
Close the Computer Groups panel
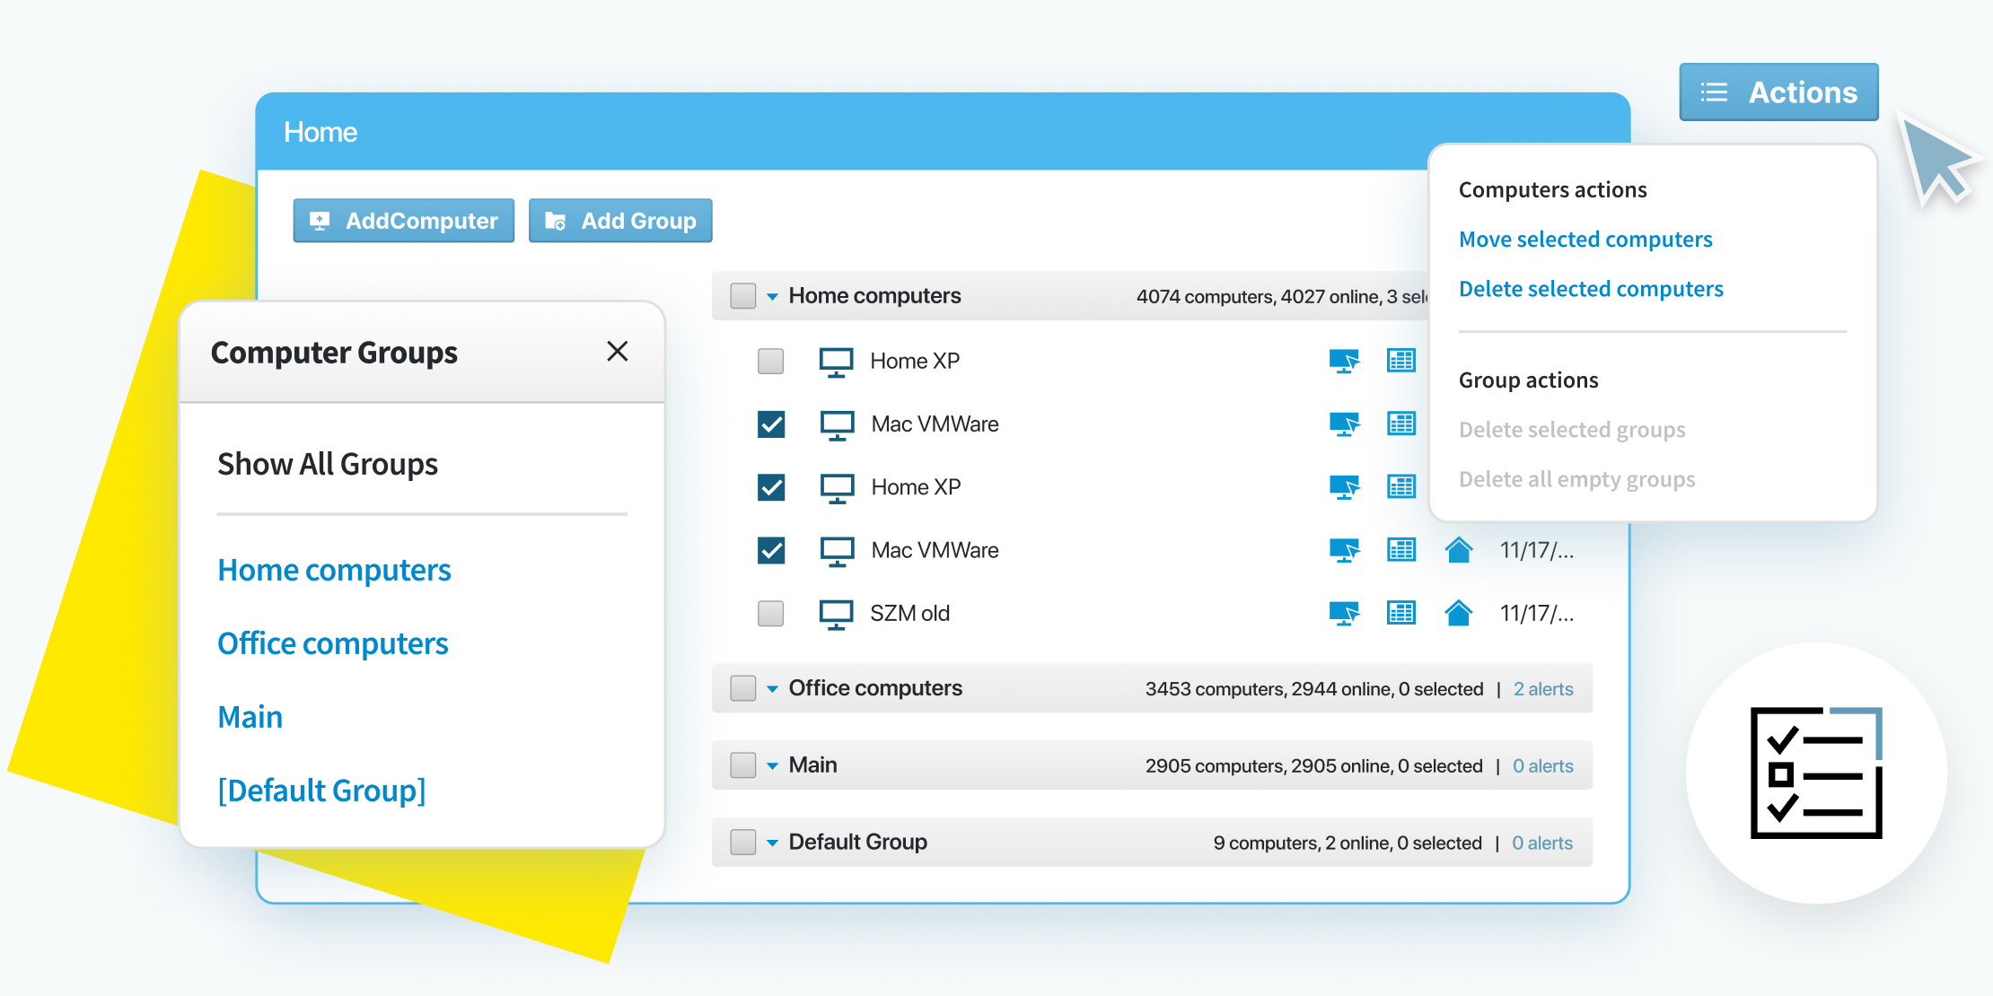(618, 352)
